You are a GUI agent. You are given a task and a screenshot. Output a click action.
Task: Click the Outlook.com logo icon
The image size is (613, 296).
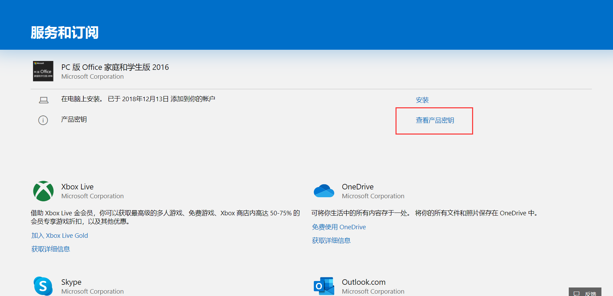[x=324, y=286]
